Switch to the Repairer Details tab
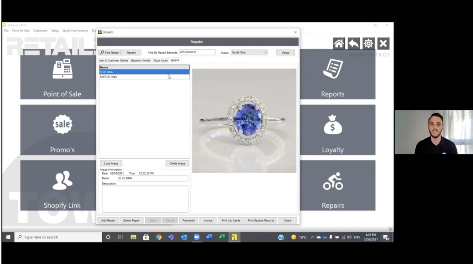 point(141,60)
